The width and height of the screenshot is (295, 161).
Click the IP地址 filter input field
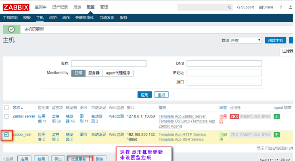point(224,73)
